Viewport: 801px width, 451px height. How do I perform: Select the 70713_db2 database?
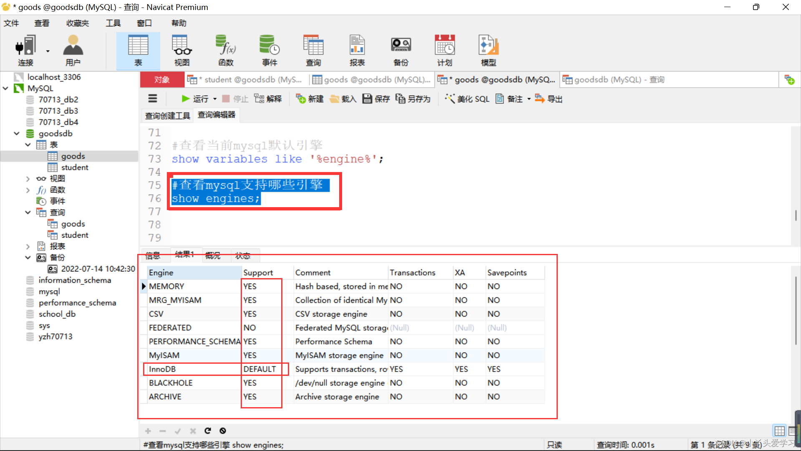click(58, 99)
